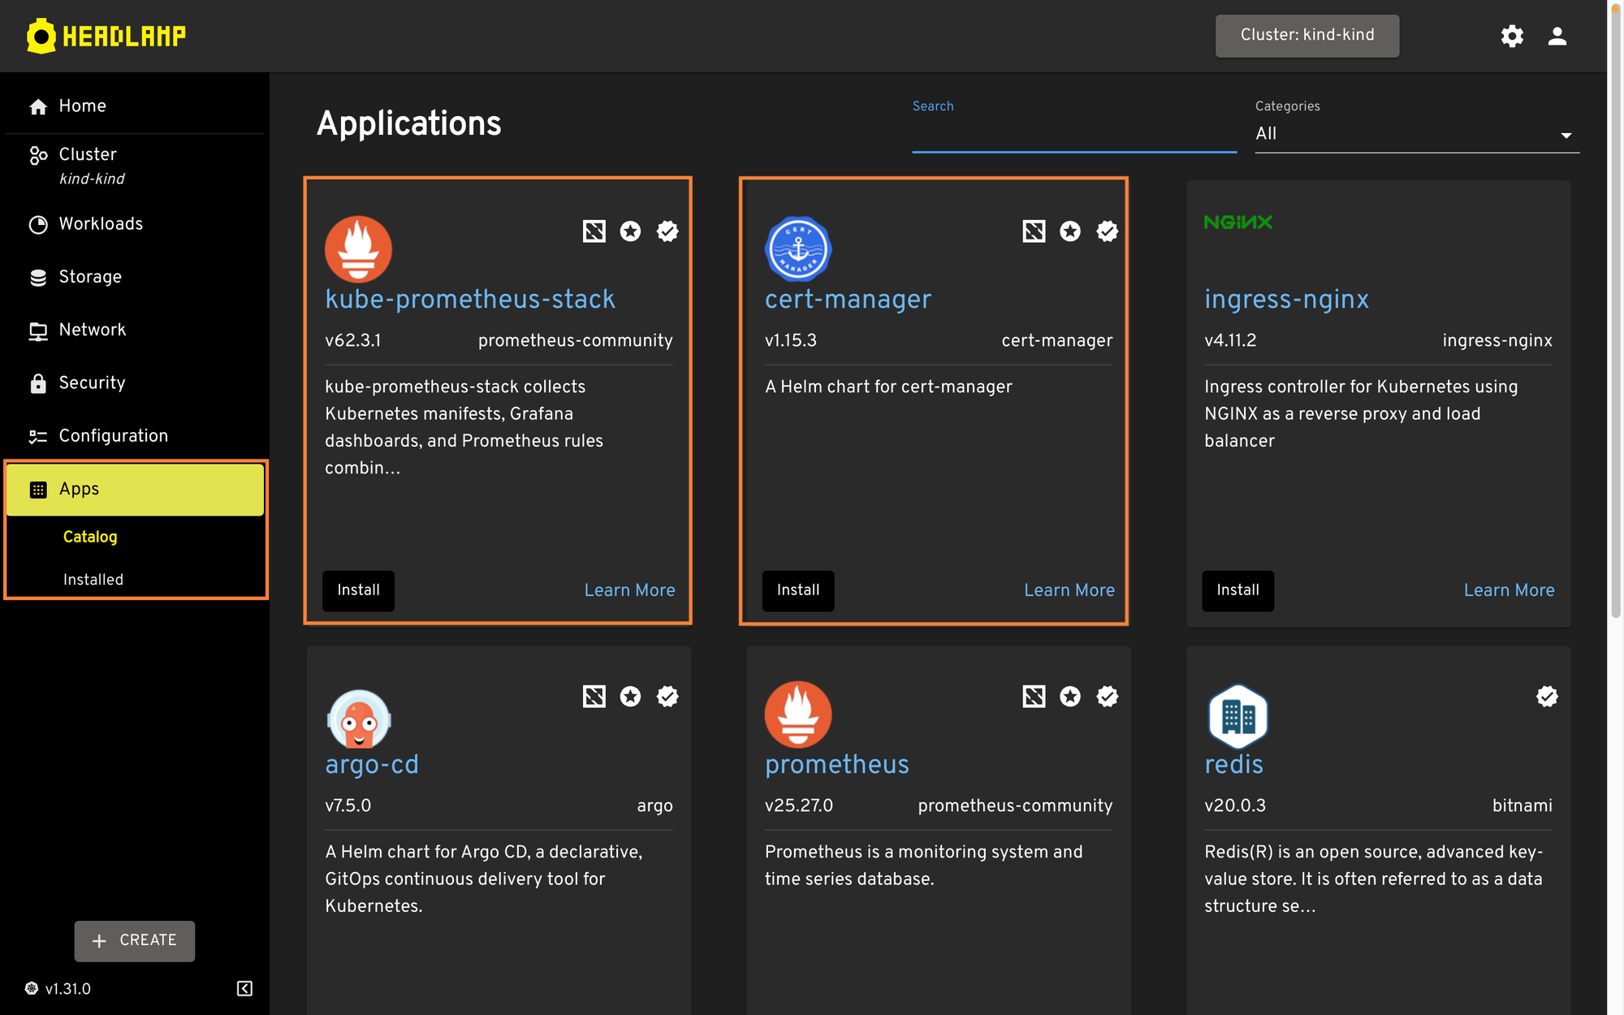Click the Network sidebar icon
1624x1015 pixels.
38,330
